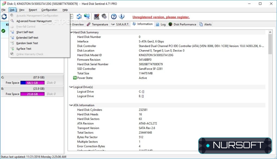Open the View menu

click(x=22, y=10)
